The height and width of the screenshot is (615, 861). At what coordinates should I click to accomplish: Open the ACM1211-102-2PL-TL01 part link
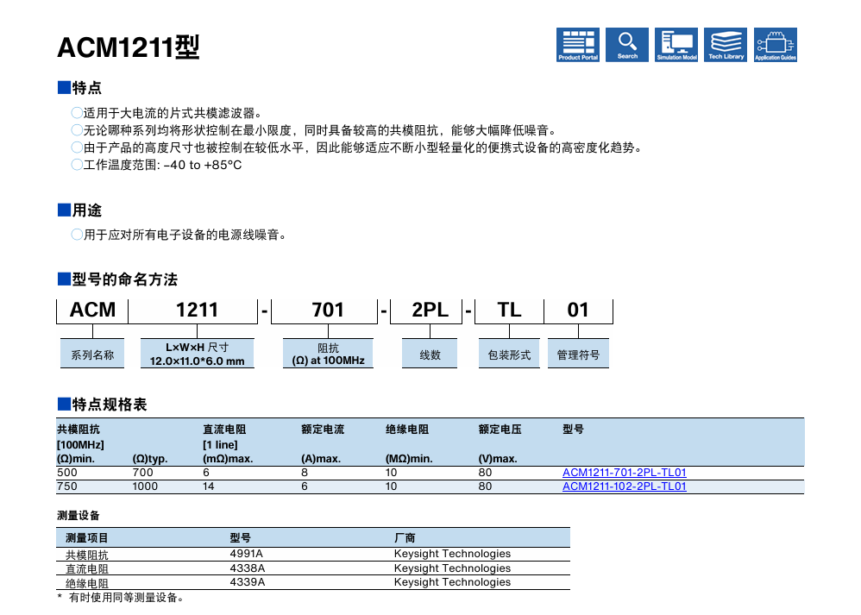(625, 486)
